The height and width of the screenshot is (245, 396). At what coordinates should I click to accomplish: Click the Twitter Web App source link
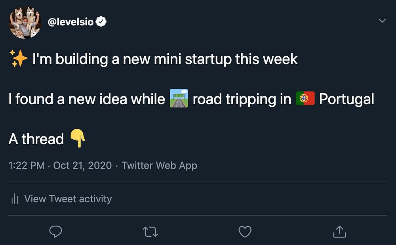pyautogui.click(x=159, y=165)
